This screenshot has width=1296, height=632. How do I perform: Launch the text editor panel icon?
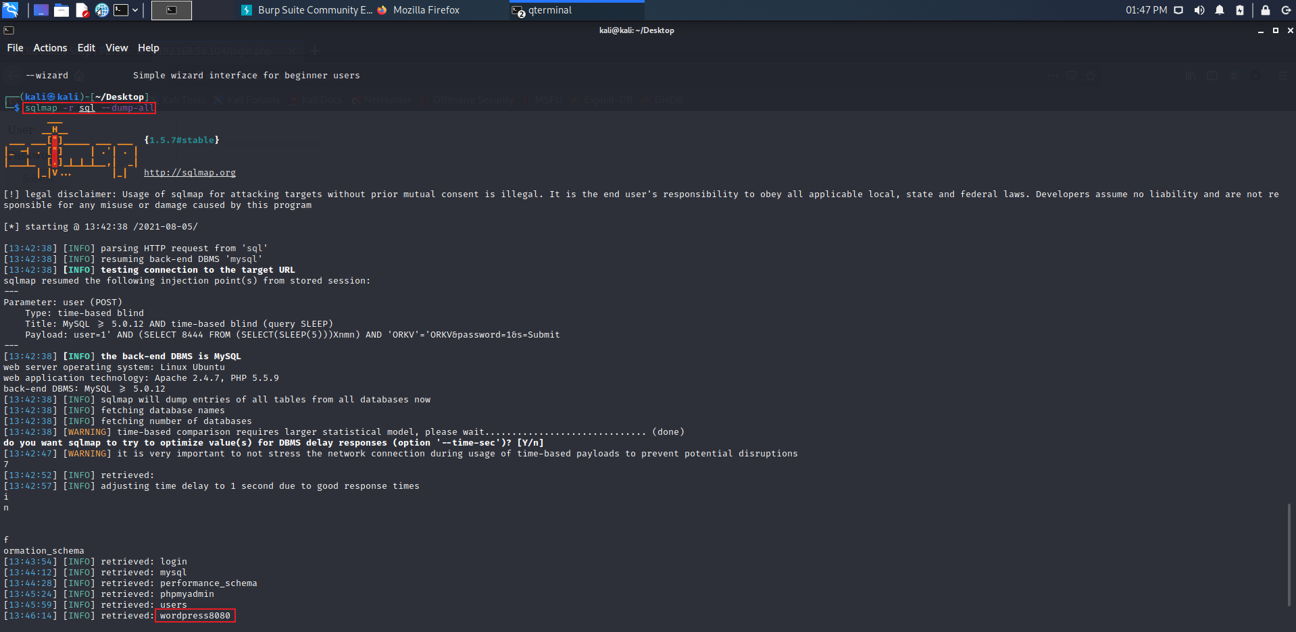coord(82,10)
